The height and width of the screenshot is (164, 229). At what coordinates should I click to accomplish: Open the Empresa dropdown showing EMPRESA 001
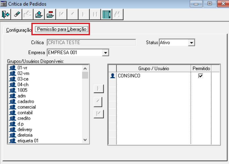coord(106,53)
